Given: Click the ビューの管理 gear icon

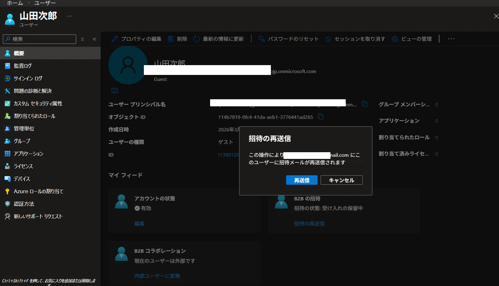Looking at the screenshot, I should 395,39.
